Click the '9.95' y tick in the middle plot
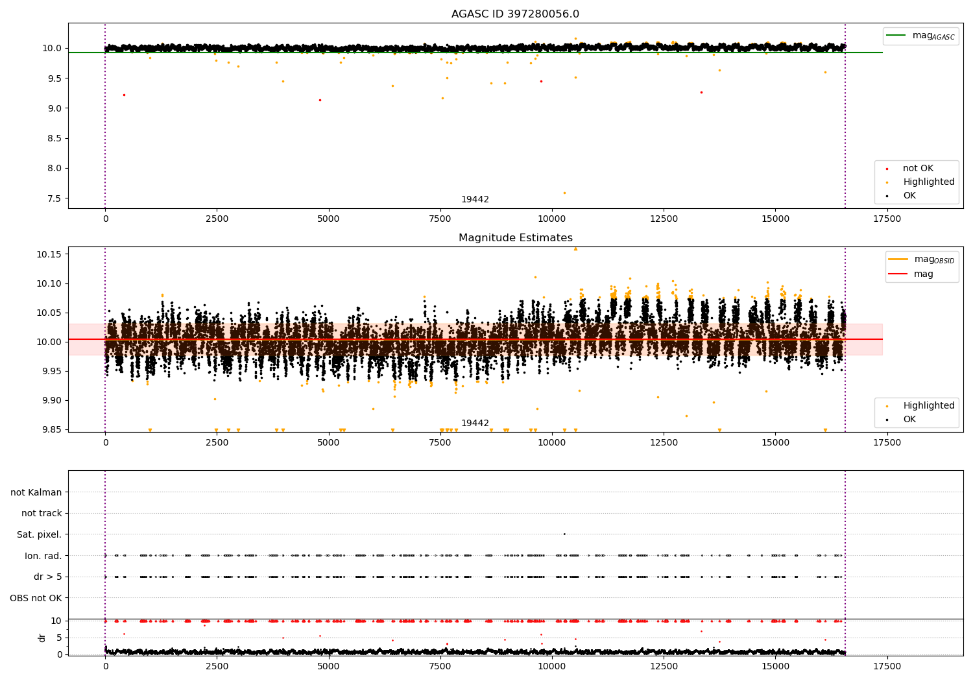This screenshot has height=681, width=973. click(x=52, y=371)
